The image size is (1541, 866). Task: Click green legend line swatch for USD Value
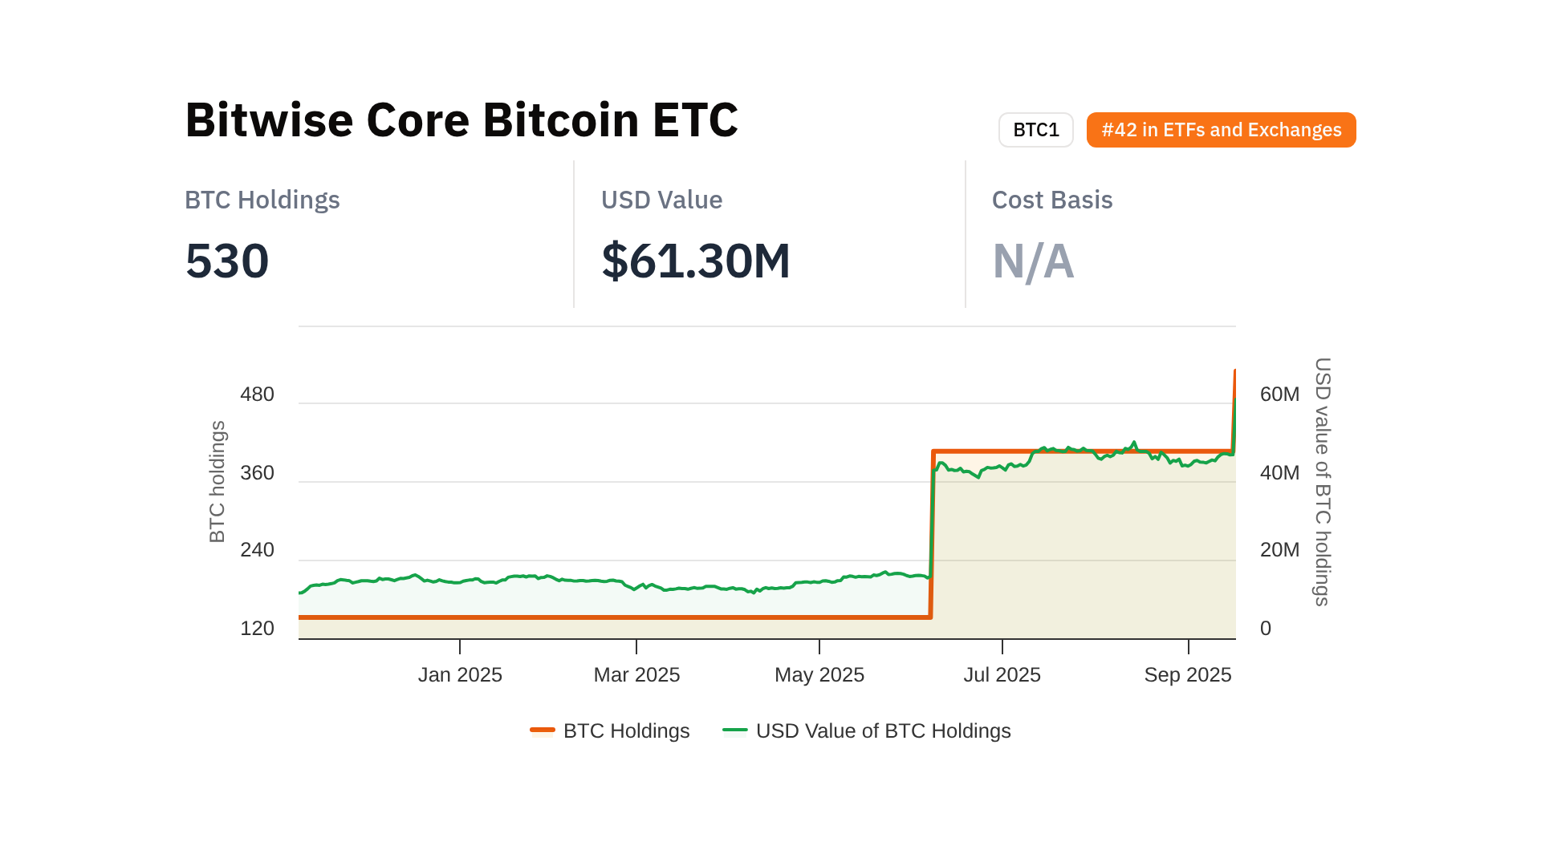pyautogui.click(x=735, y=730)
